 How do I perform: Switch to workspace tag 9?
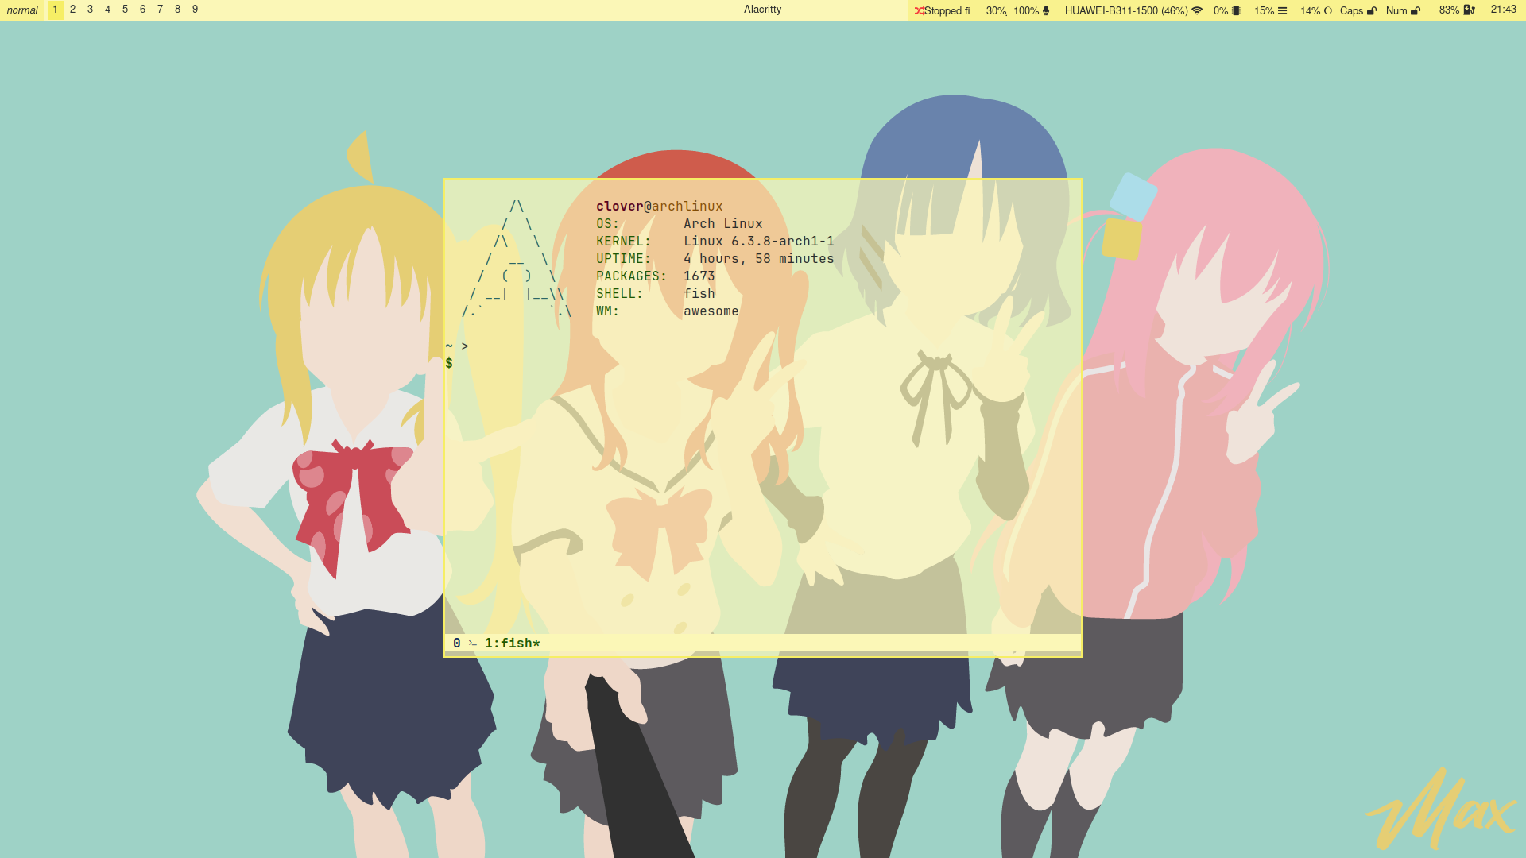(195, 10)
